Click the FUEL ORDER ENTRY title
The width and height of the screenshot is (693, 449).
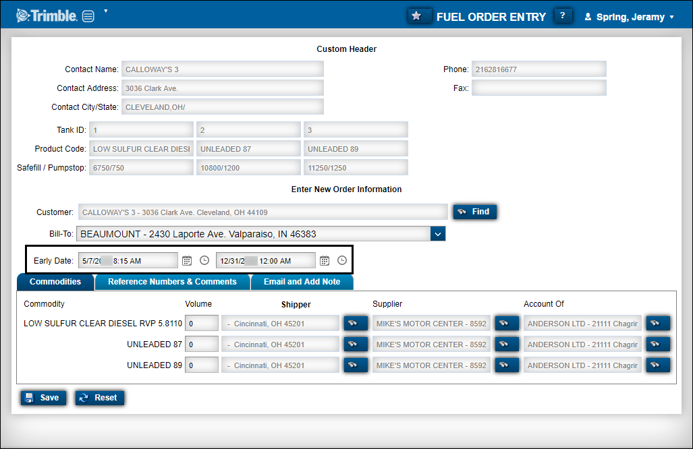pyautogui.click(x=491, y=17)
